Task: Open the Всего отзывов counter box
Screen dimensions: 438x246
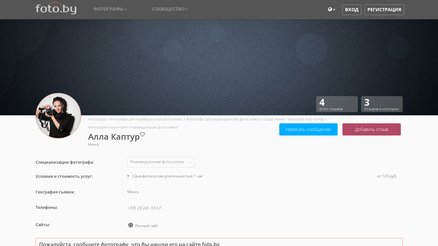Action: point(337,104)
